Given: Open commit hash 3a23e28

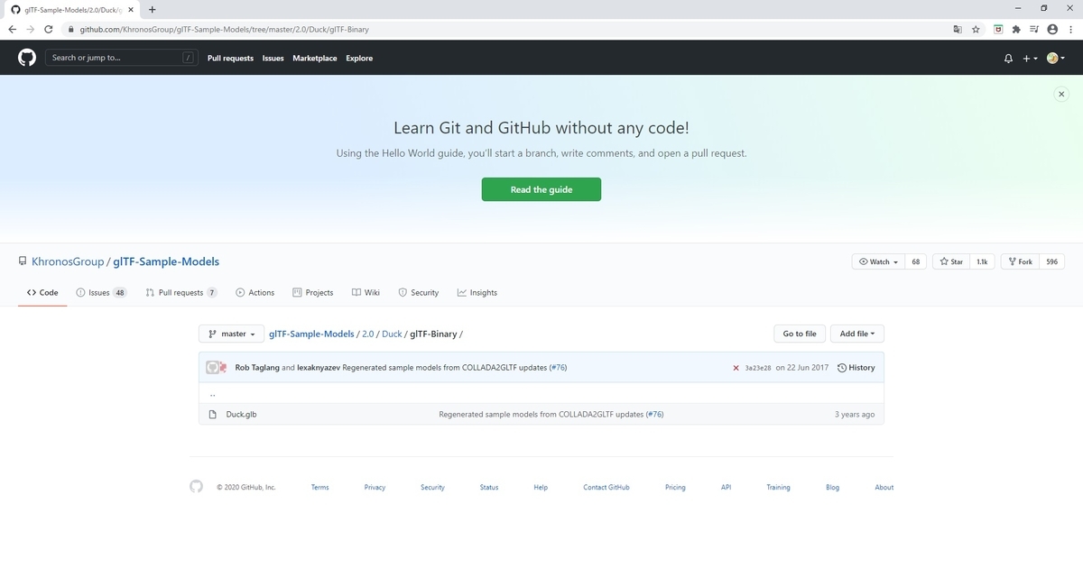Looking at the screenshot, I should coord(758,368).
